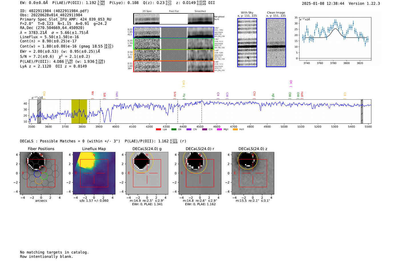400x272 pixels.
Task: Click the EWr: 0, PLAE: 1.341 caption
Action: tap(147, 204)
